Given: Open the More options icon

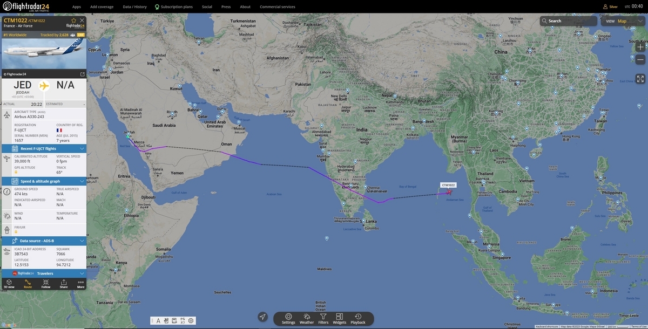Looking at the screenshot, I should (x=80, y=284).
